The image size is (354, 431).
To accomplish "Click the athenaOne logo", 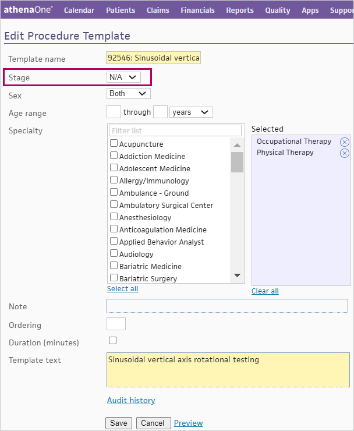I will (x=29, y=10).
